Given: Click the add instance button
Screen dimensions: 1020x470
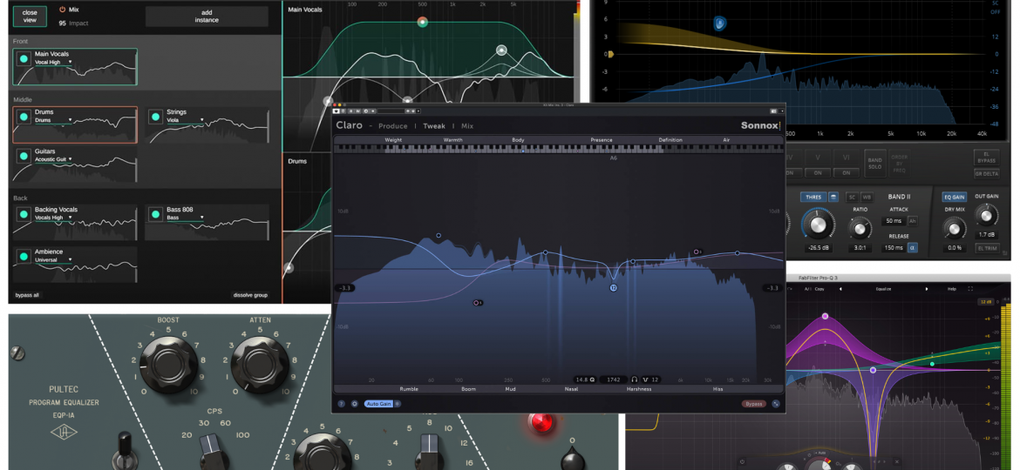Looking at the screenshot, I should pos(207,17).
